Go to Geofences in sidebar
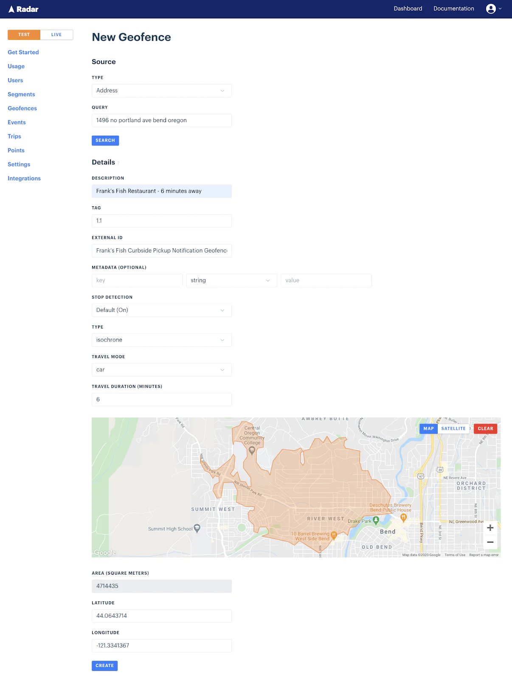This screenshot has width=512, height=679. 22,109
